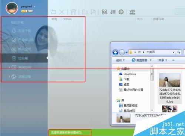Open OneDrive in Explorer navigation pane

(130, 74)
